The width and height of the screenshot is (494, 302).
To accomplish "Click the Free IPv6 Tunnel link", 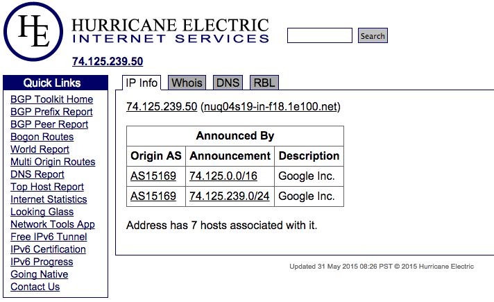I will pyautogui.click(x=49, y=237).
